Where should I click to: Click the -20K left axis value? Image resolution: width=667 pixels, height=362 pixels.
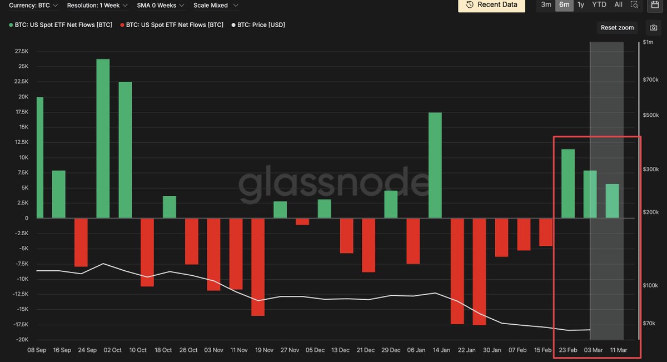click(x=21, y=340)
